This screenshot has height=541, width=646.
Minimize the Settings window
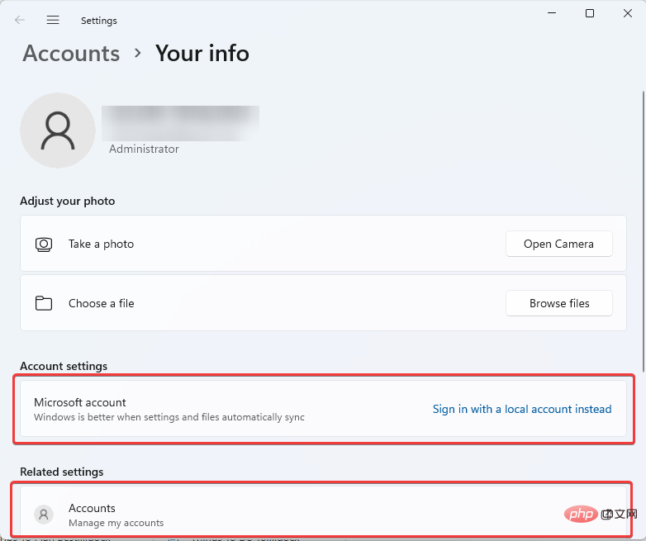pos(551,13)
